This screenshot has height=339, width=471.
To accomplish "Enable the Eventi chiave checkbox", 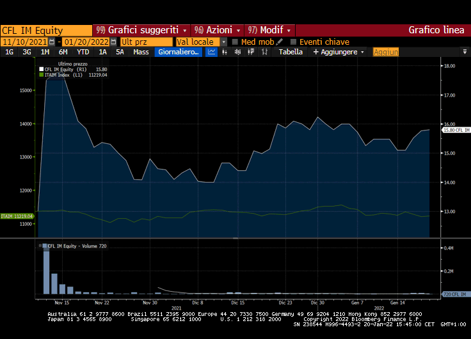I will click(294, 42).
